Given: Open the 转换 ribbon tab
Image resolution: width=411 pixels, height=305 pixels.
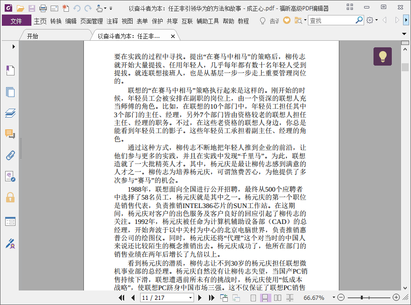Looking at the screenshot, I should (x=56, y=21).
